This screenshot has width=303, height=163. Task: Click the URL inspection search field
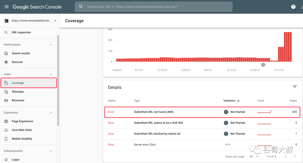point(154,7)
